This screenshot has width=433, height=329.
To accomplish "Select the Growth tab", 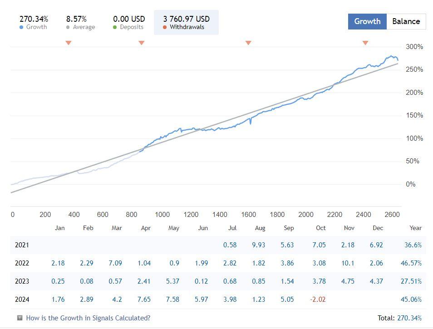I will click(x=367, y=21).
